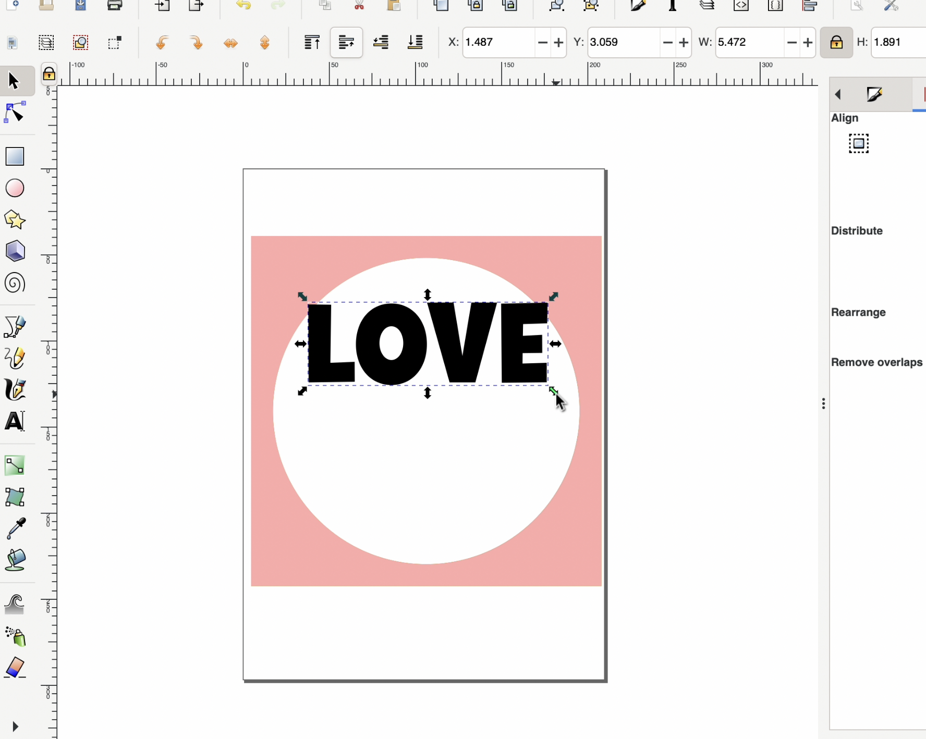926x739 pixels.
Task: Lower selection one step
Action: (381, 42)
